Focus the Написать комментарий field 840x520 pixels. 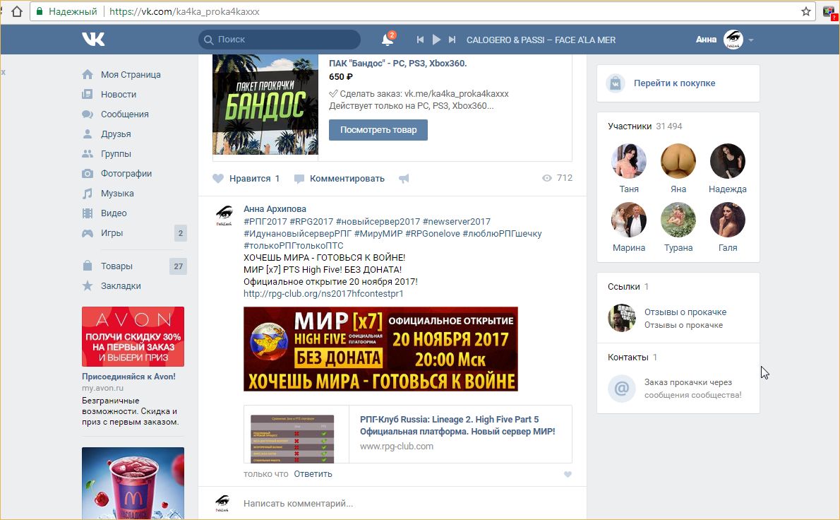tap(395, 504)
